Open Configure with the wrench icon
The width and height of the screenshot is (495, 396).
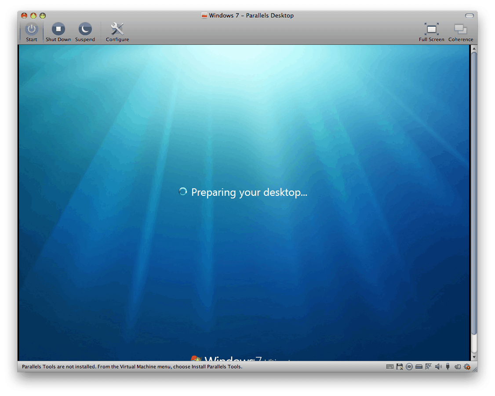117,32
